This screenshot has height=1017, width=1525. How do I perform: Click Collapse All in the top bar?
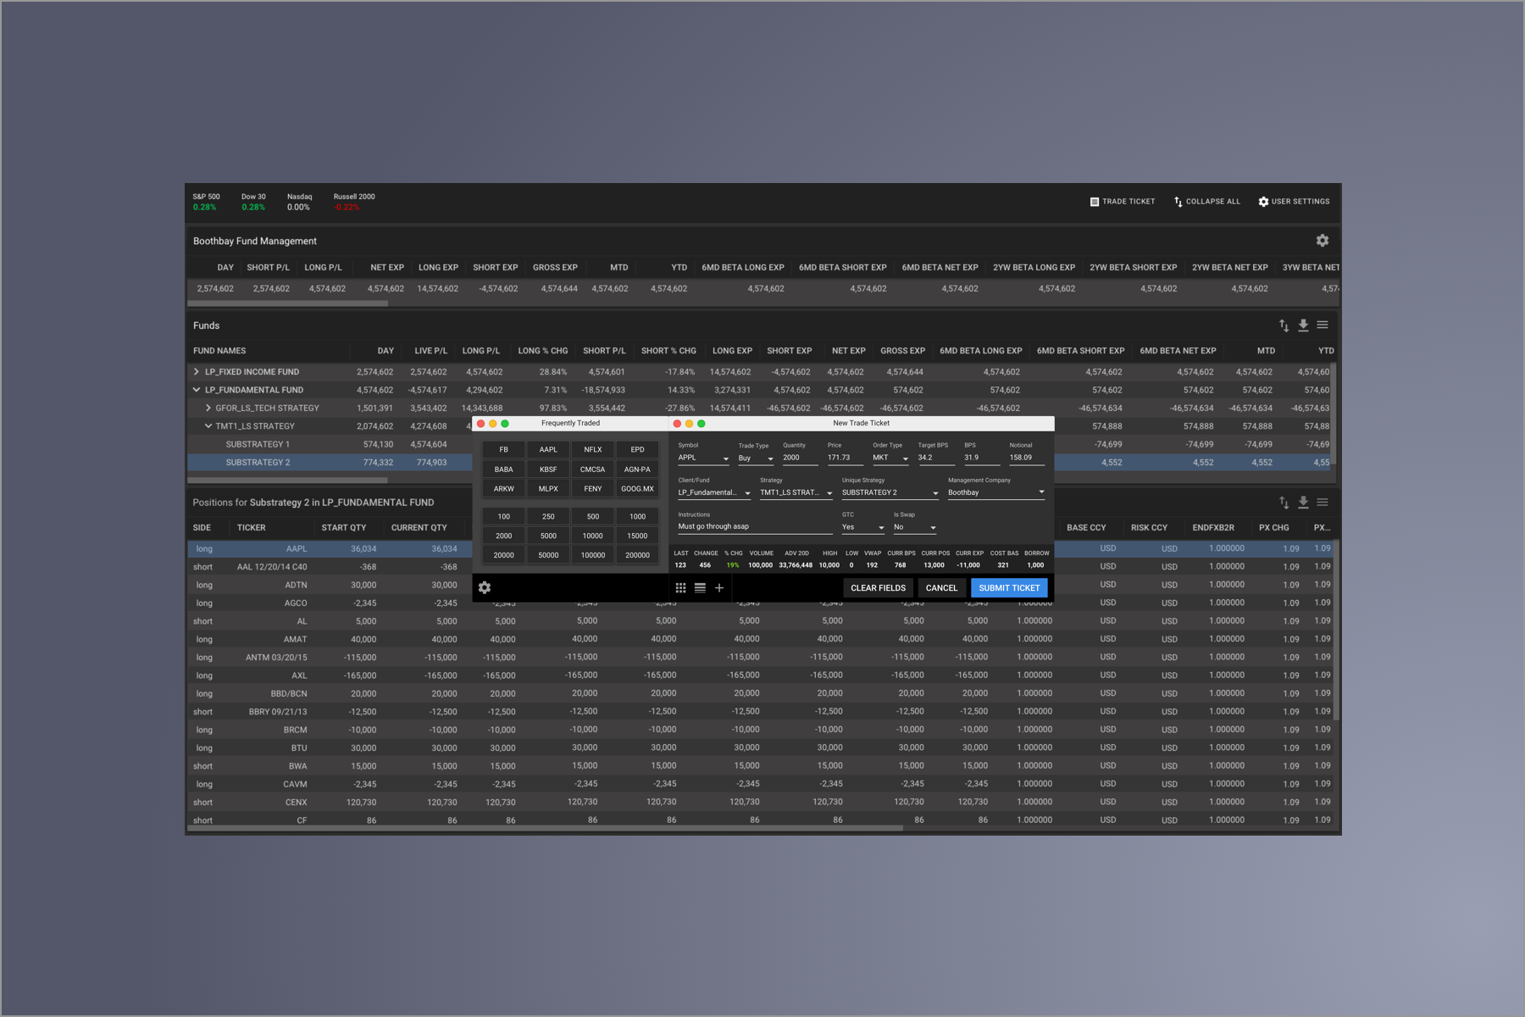point(1206,202)
